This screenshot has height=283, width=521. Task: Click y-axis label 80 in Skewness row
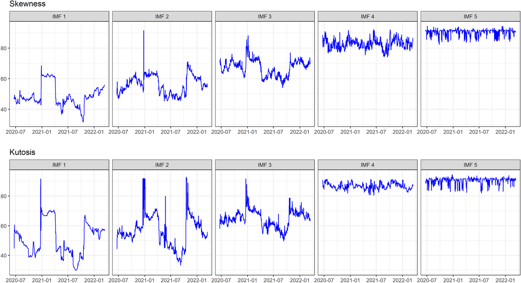pos(4,48)
